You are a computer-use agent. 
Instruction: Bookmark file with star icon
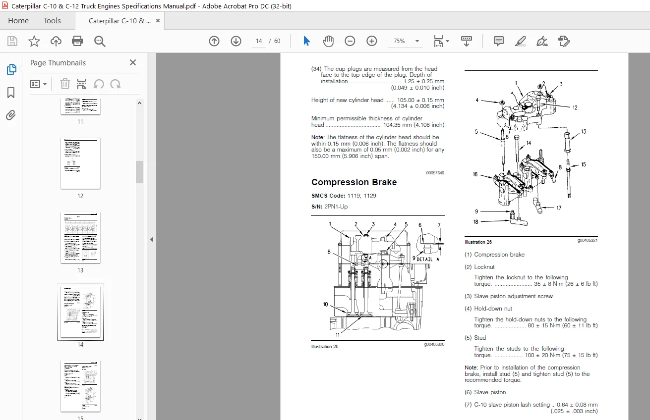point(34,41)
